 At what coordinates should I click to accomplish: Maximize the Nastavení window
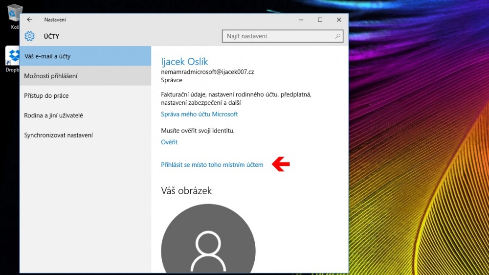(320, 20)
